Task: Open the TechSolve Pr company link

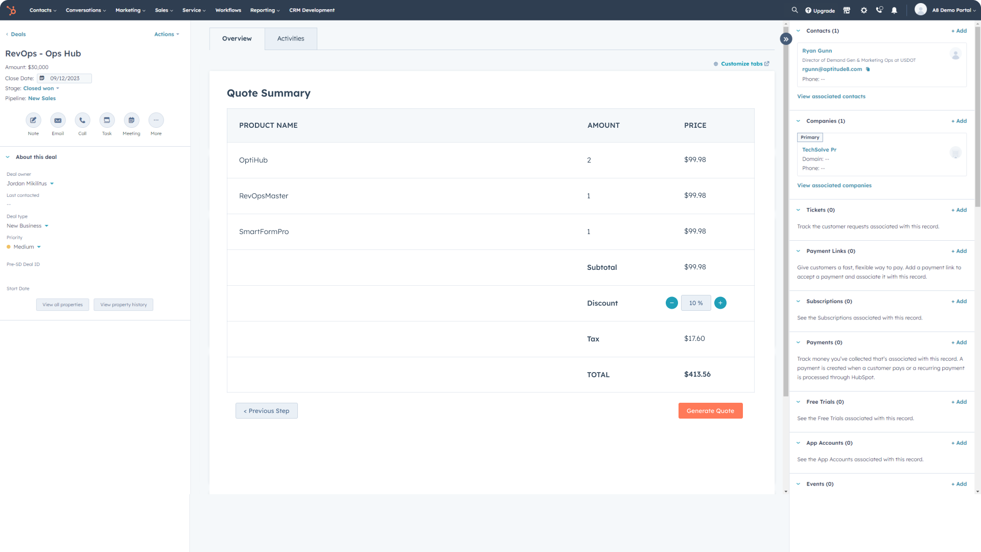Action: [x=819, y=150]
